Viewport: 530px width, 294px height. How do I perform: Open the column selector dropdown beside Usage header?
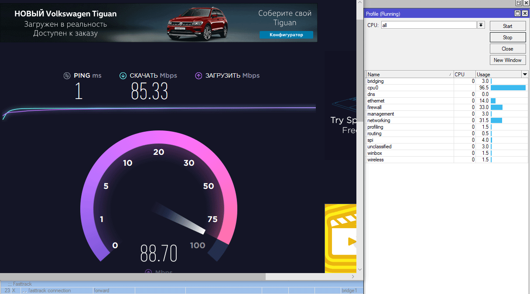[x=525, y=75]
